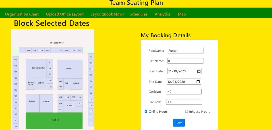Save the booking details
This screenshot has height=130, width=272.
click(x=179, y=123)
